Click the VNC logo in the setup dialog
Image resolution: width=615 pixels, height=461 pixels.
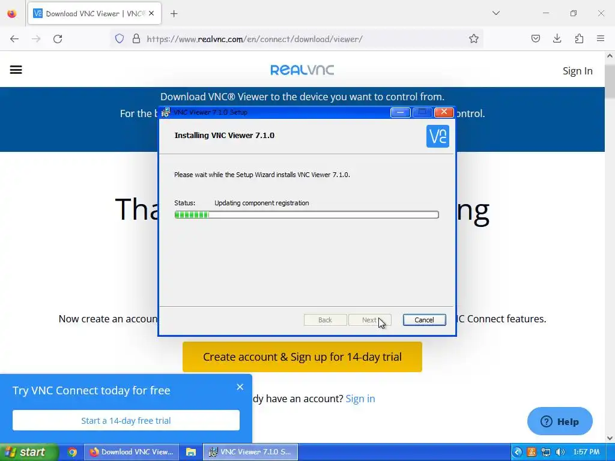tap(438, 136)
